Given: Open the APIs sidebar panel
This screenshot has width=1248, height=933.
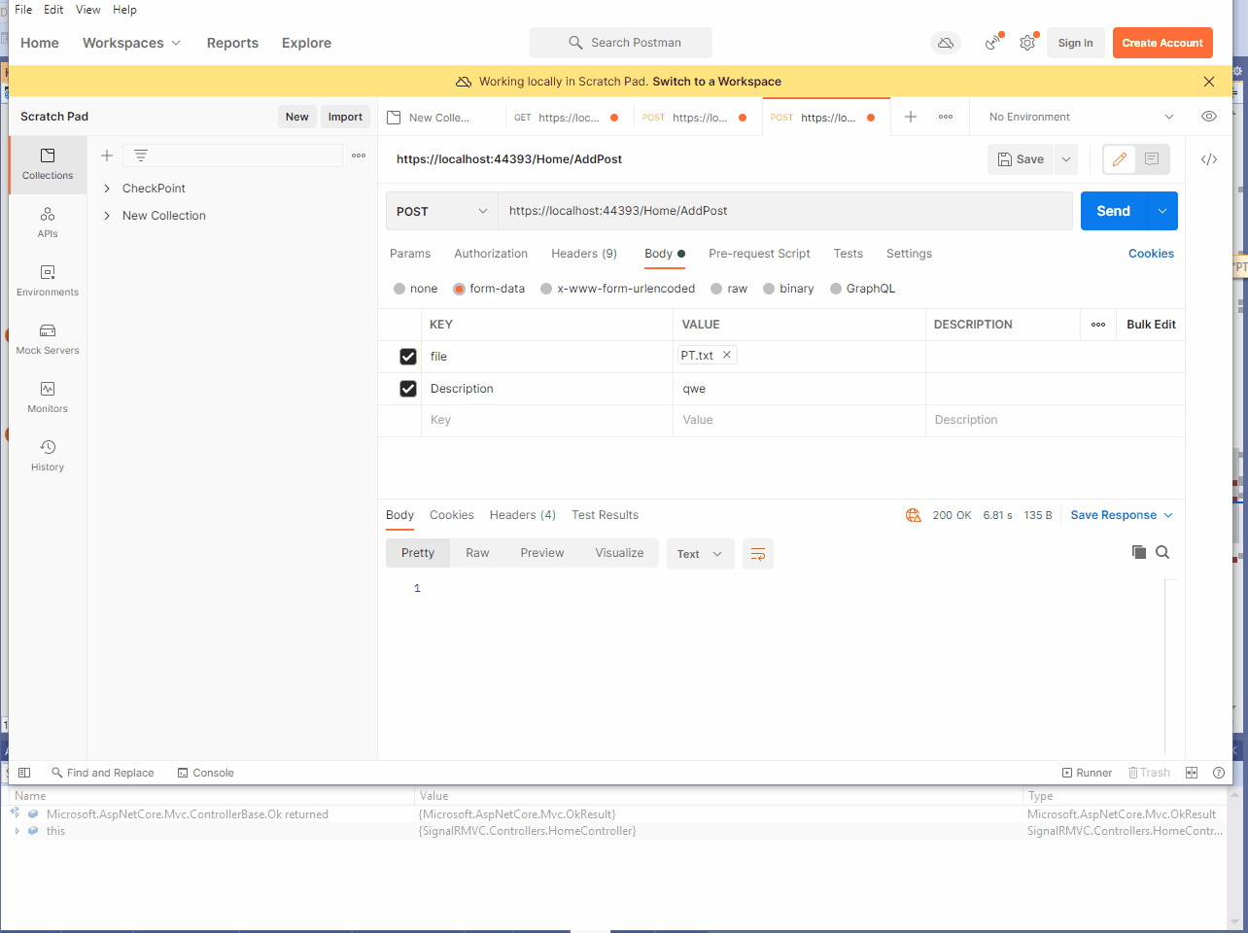Looking at the screenshot, I should click(48, 223).
